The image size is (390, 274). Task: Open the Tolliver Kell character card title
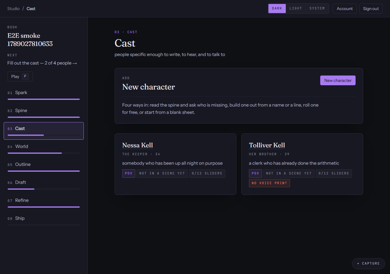[267, 145]
